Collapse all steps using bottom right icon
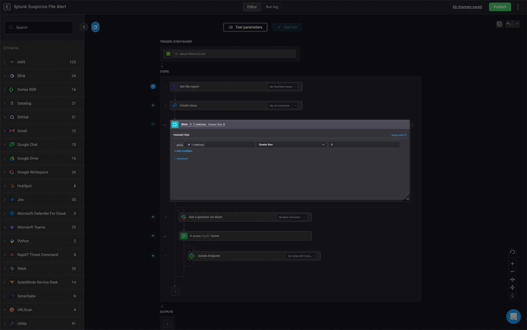527x330 pixels. coord(513,295)
